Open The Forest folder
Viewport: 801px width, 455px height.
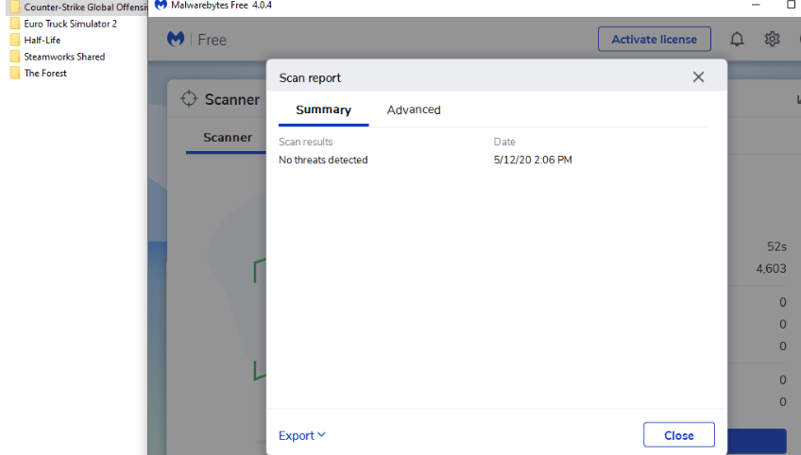point(45,73)
